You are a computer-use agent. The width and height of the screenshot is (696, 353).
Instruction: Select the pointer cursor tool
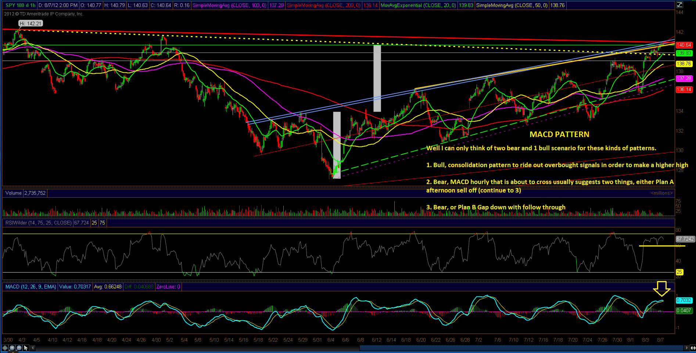coord(26,348)
